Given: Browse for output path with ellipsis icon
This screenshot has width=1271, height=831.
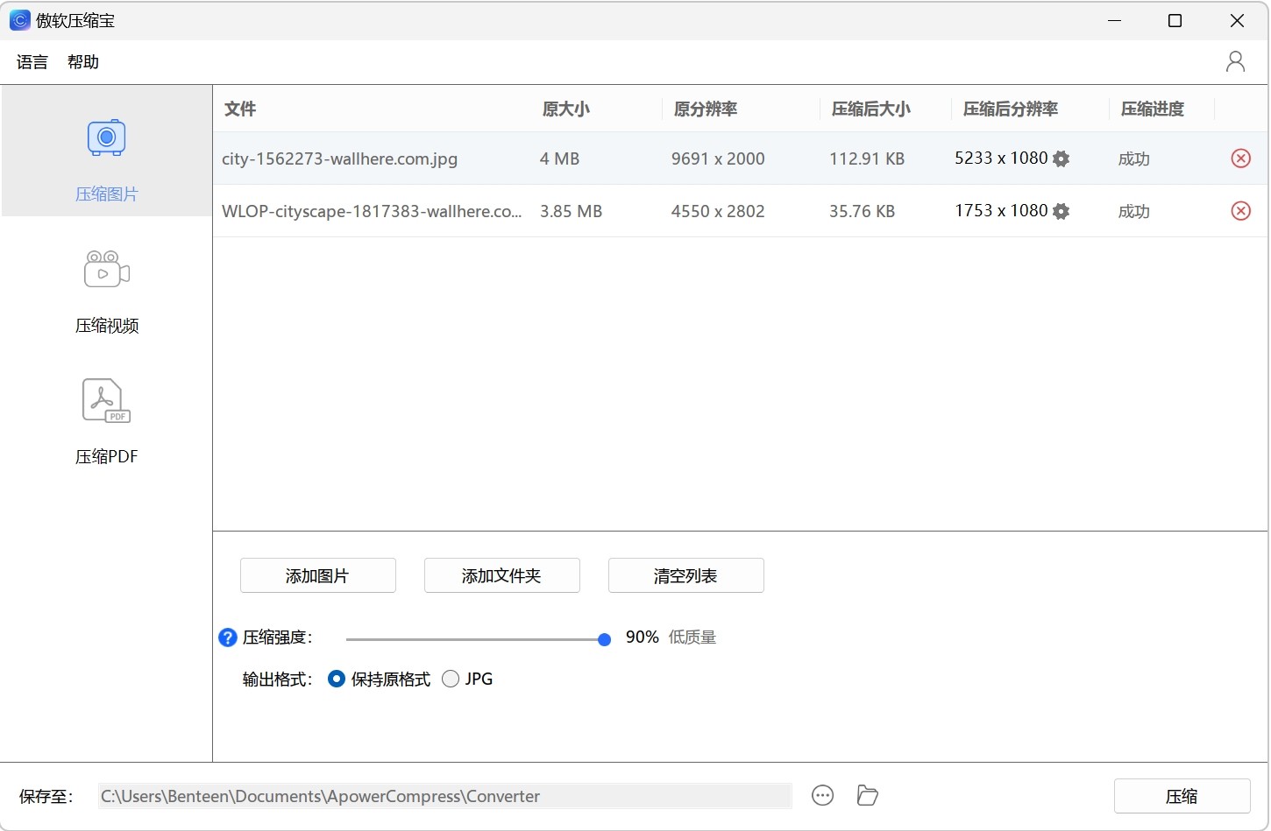Looking at the screenshot, I should coord(822,795).
